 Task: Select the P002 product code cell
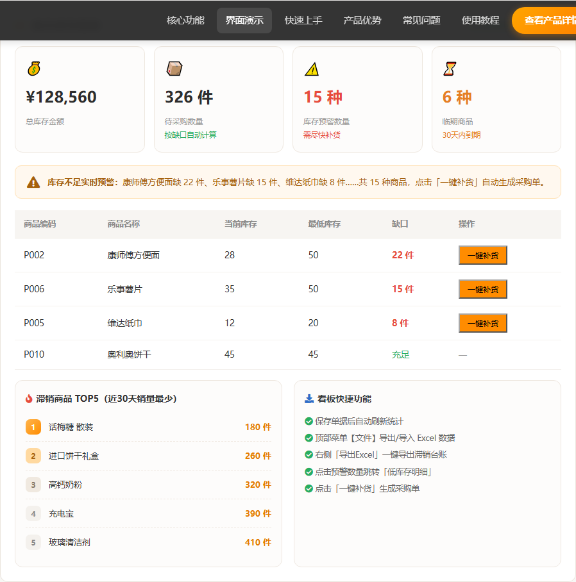tap(34, 255)
